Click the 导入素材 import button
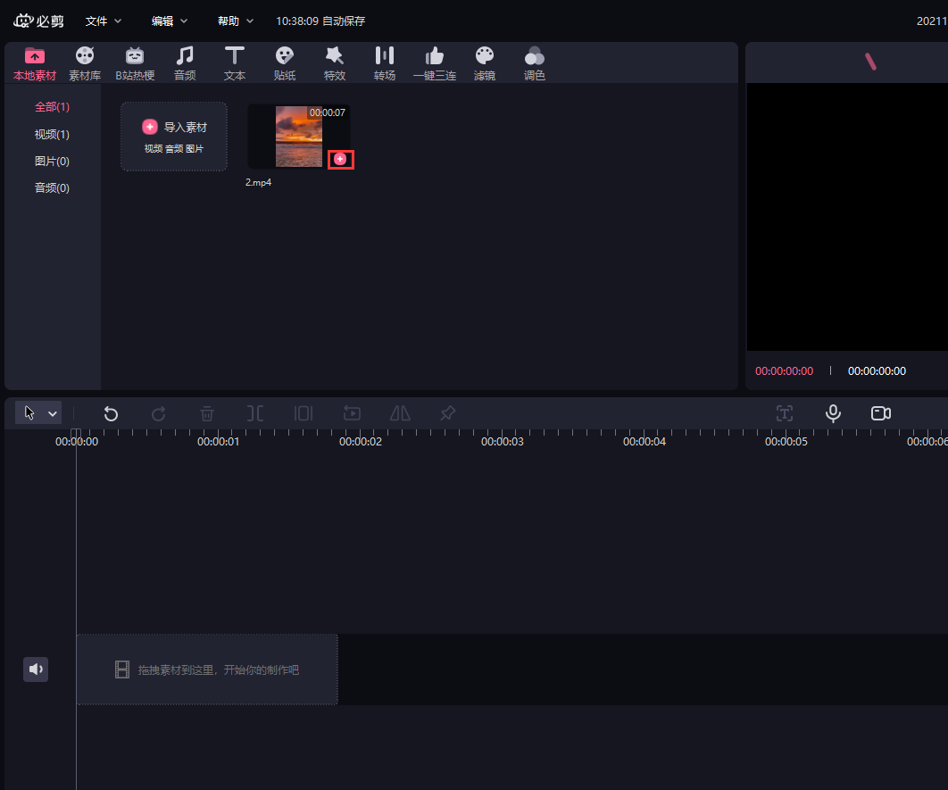Viewport: 948px width, 790px height. point(174,136)
